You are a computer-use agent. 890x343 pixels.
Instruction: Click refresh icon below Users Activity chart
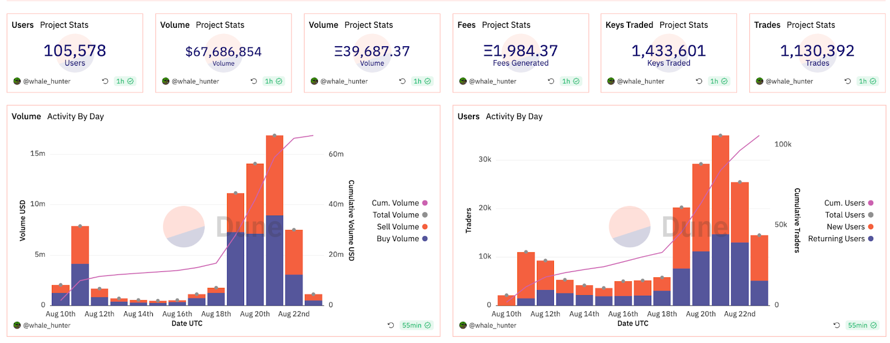coord(837,326)
